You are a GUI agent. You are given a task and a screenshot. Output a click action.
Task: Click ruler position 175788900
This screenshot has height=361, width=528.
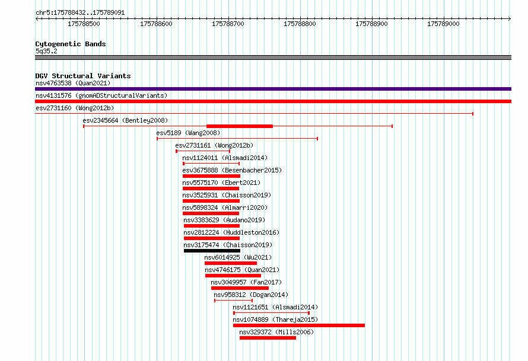372,24
